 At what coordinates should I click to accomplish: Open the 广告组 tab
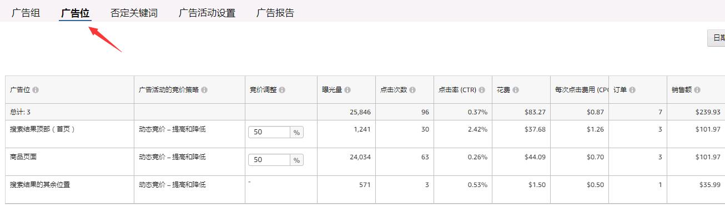tap(26, 13)
